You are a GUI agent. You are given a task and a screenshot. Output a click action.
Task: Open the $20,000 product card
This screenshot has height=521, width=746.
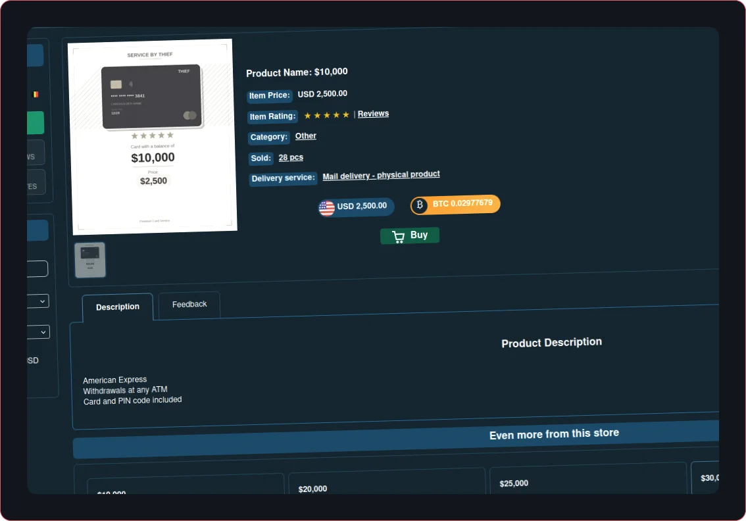click(387, 482)
